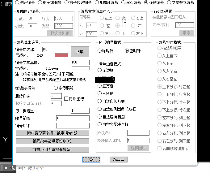
Task: Enable the 用后递增 checkbox
Action: (x=66, y=99)
